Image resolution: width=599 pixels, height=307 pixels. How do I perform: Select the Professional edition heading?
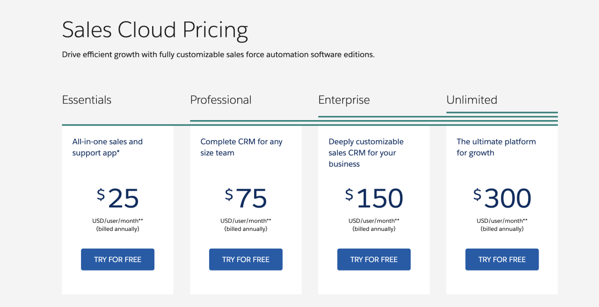220,100
